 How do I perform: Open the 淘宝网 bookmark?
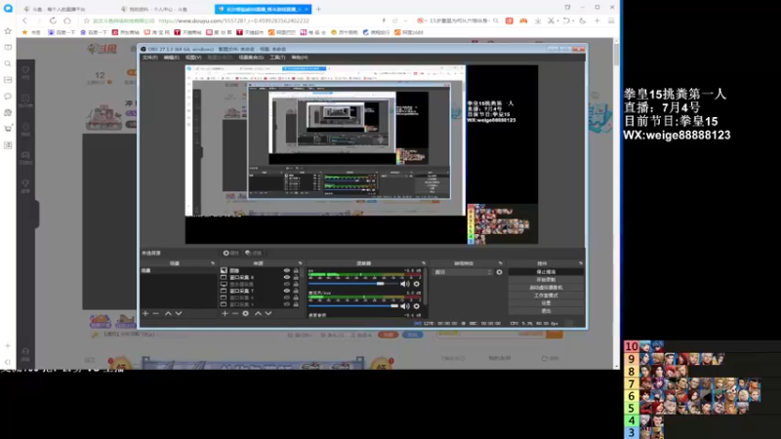[156, 32]
